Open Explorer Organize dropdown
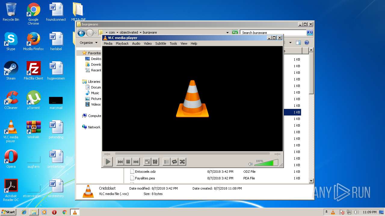 pyautogui.click(x=89, y=43)
